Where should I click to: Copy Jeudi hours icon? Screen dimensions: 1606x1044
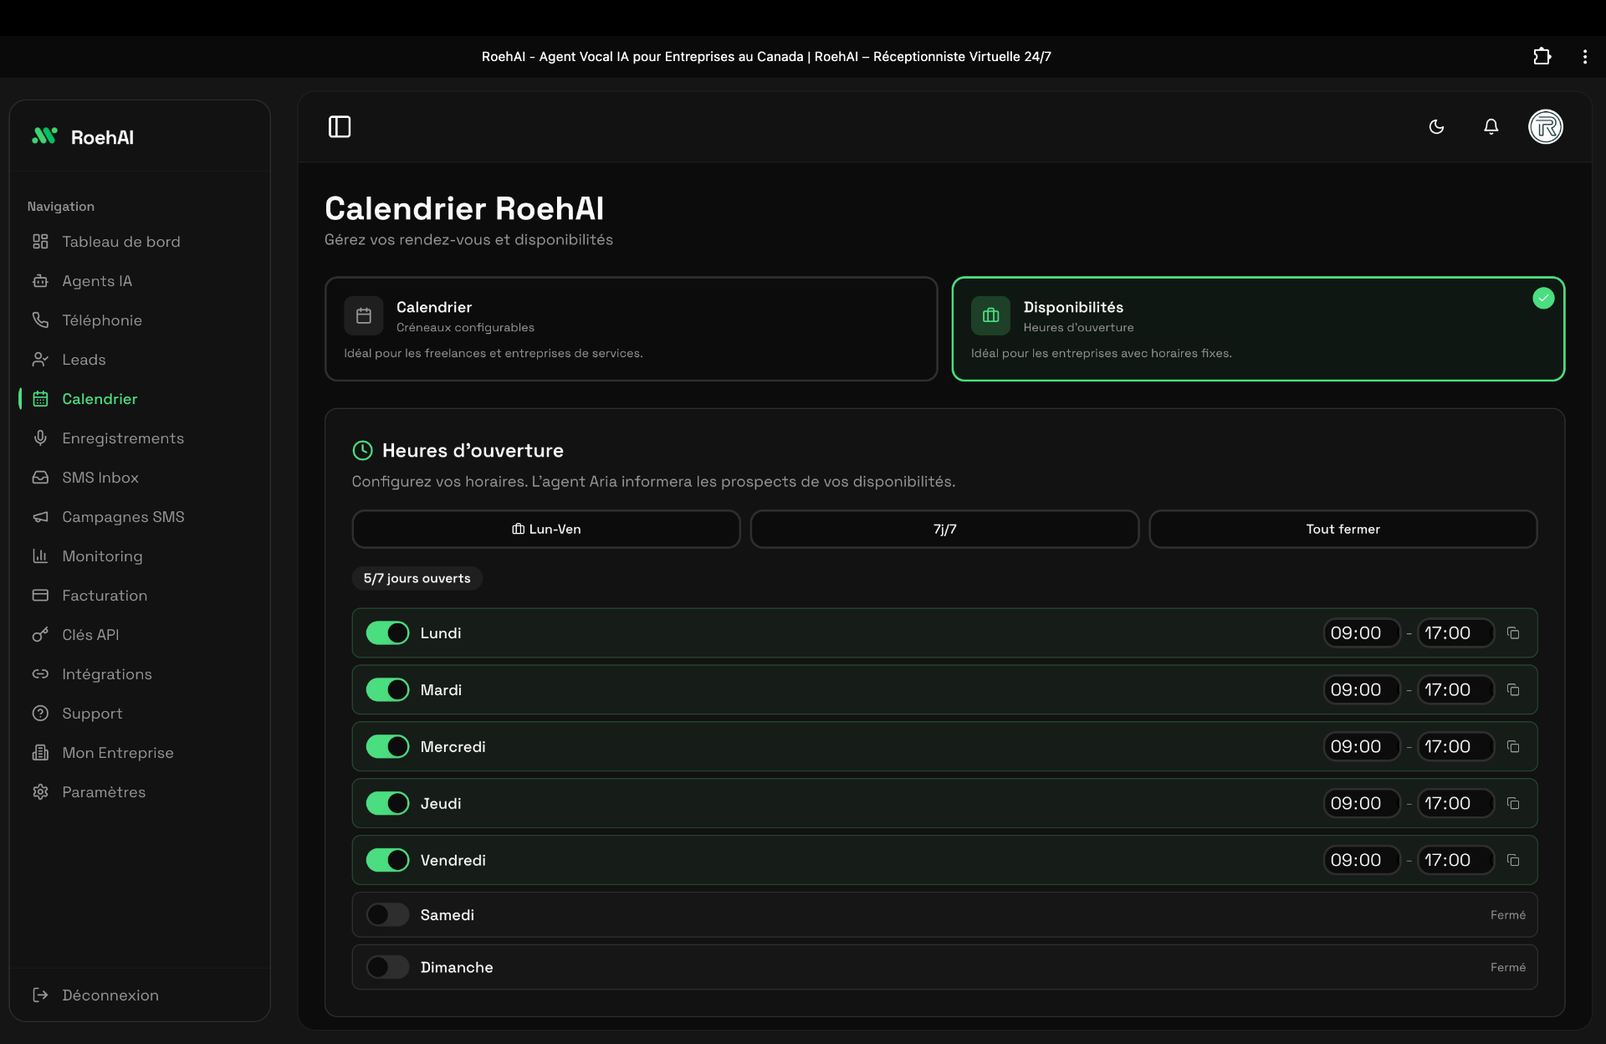click(x=1513, y=804)
